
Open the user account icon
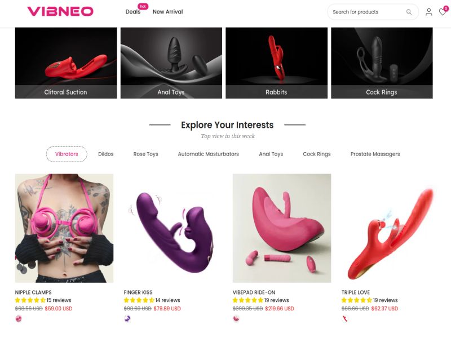[428, 12]
